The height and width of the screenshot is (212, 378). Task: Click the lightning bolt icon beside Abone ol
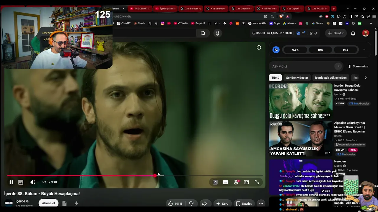pyautogui.click(x=76, y=203)
